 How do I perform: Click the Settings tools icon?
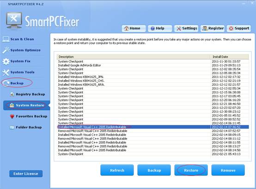[179, 29]
